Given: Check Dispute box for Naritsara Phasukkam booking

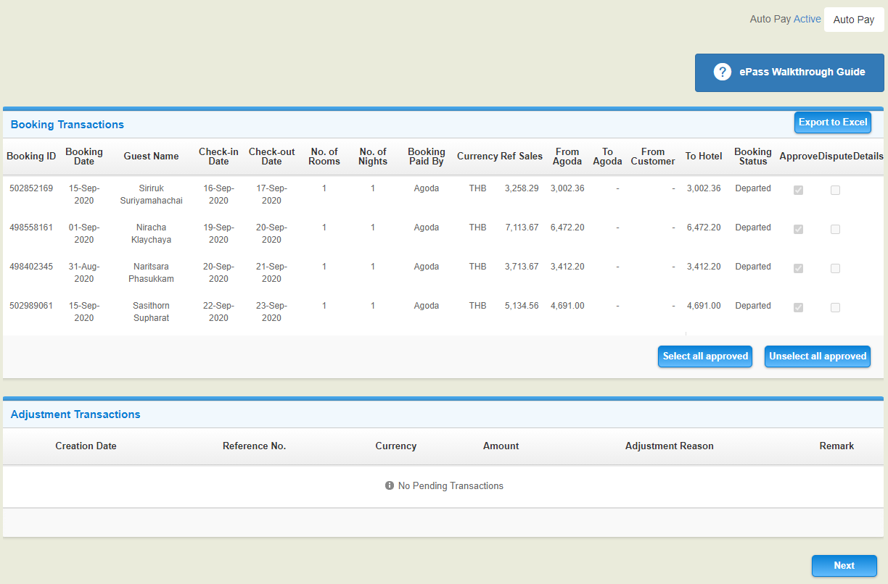Looking at the screenshot, I should tap(835, 268).
